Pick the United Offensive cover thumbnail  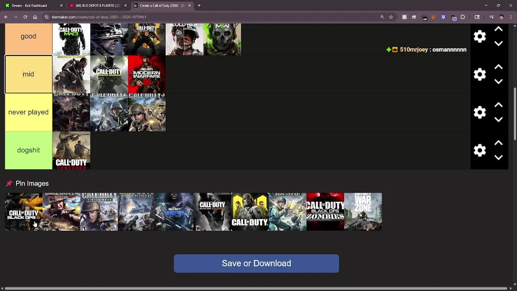tap(137, 212)
